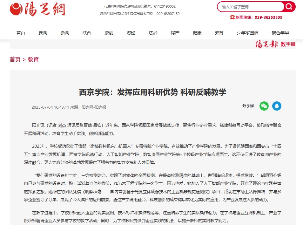
Task: Click the 教育 breadcrumb link
Action: point(33,59)
